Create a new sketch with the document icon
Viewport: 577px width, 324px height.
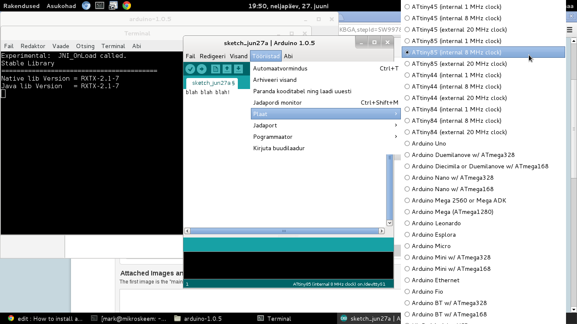coord(215,69)
